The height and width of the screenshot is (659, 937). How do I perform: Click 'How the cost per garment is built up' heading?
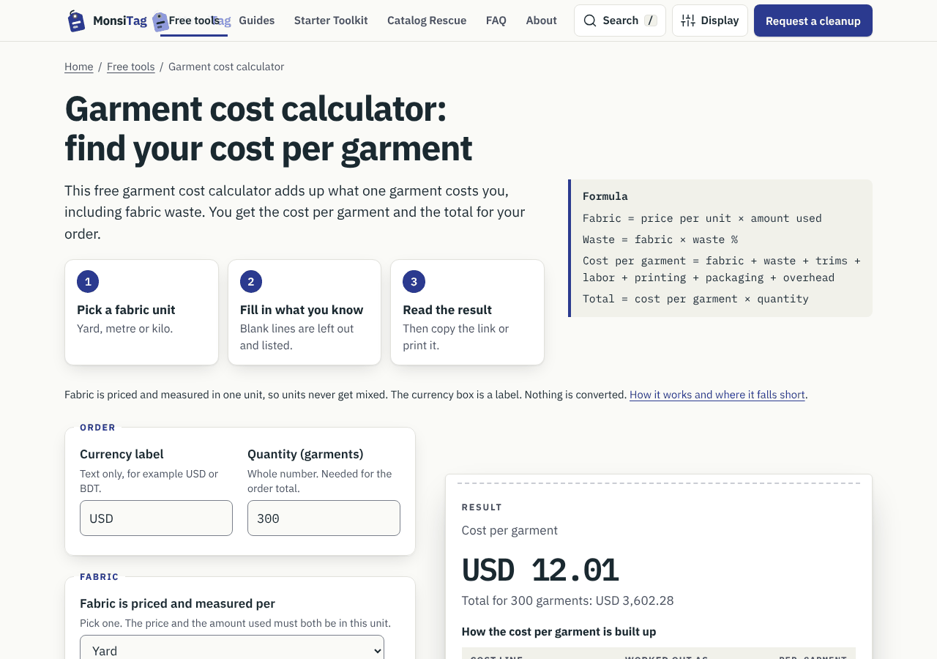click(x=559, y=631)
